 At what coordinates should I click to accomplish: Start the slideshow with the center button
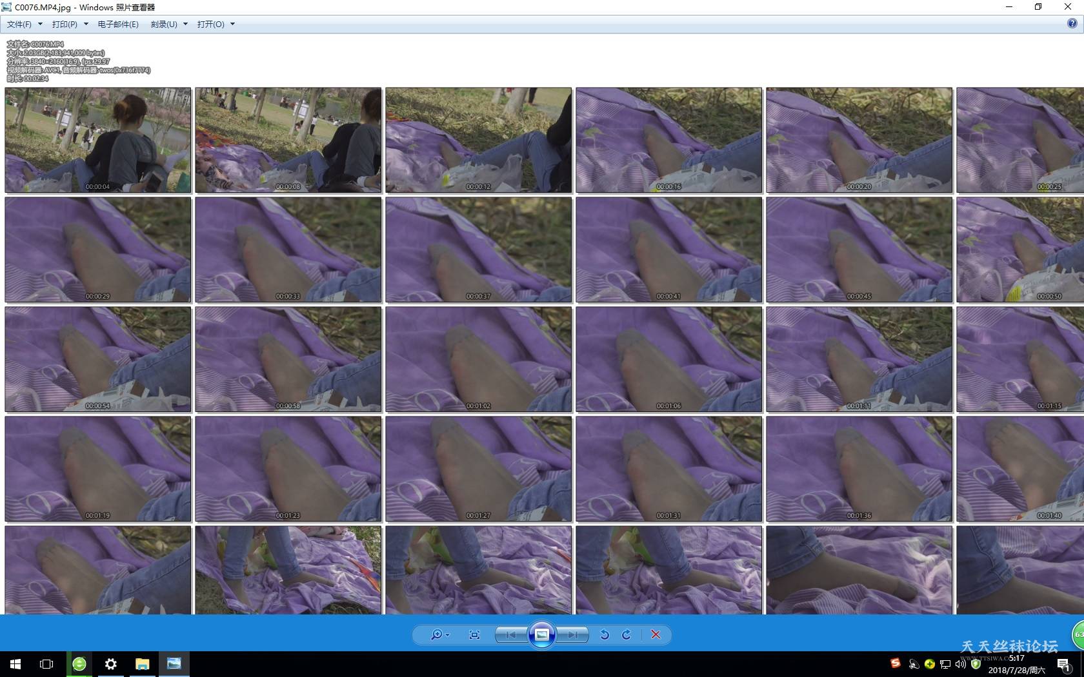coord(542,635)
